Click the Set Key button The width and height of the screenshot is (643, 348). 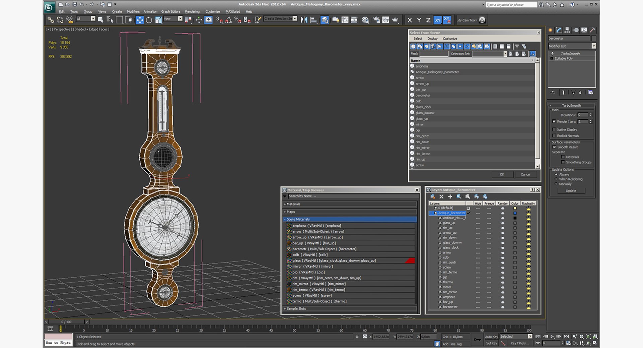491,343
